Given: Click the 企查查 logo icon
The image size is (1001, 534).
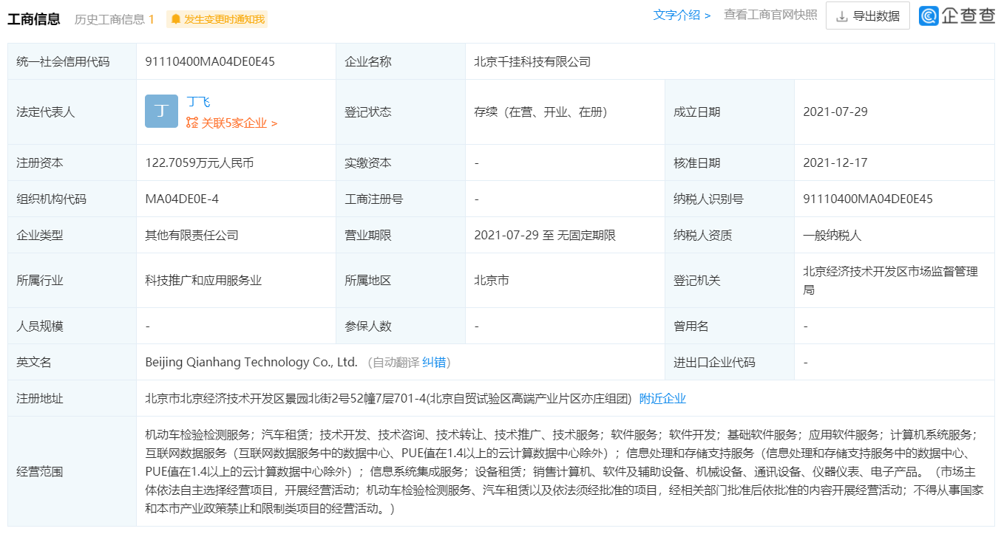Looking at the screenshot, I should tap(929, 16).
